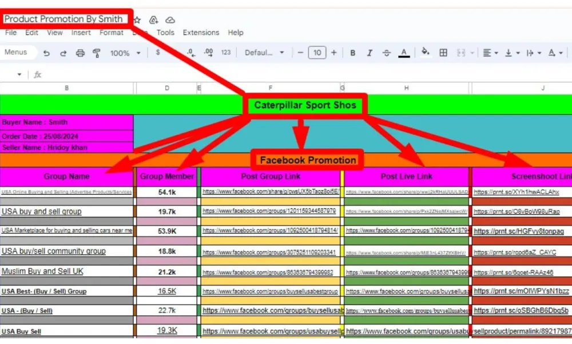Select the Buyer Name : Smith cell
This screenshot has height=344, width=572.
coord(67,122)
